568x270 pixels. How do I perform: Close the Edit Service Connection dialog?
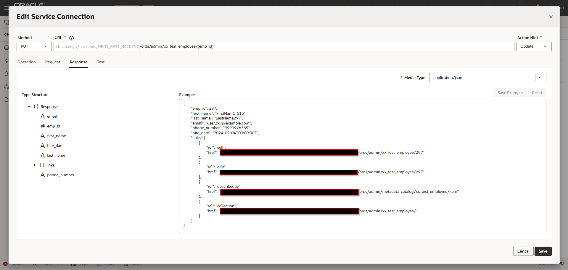click(x=551, y=17)
